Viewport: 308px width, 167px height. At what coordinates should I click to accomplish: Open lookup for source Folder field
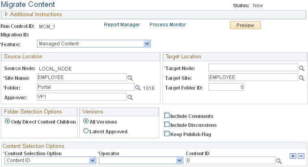[138, 88]
